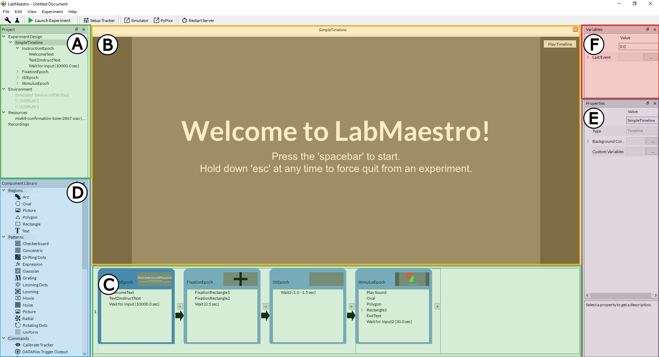Click the FixationEpoch thumbnail with cross
This screenshot has height=357, width=659.
pos(240,279)
